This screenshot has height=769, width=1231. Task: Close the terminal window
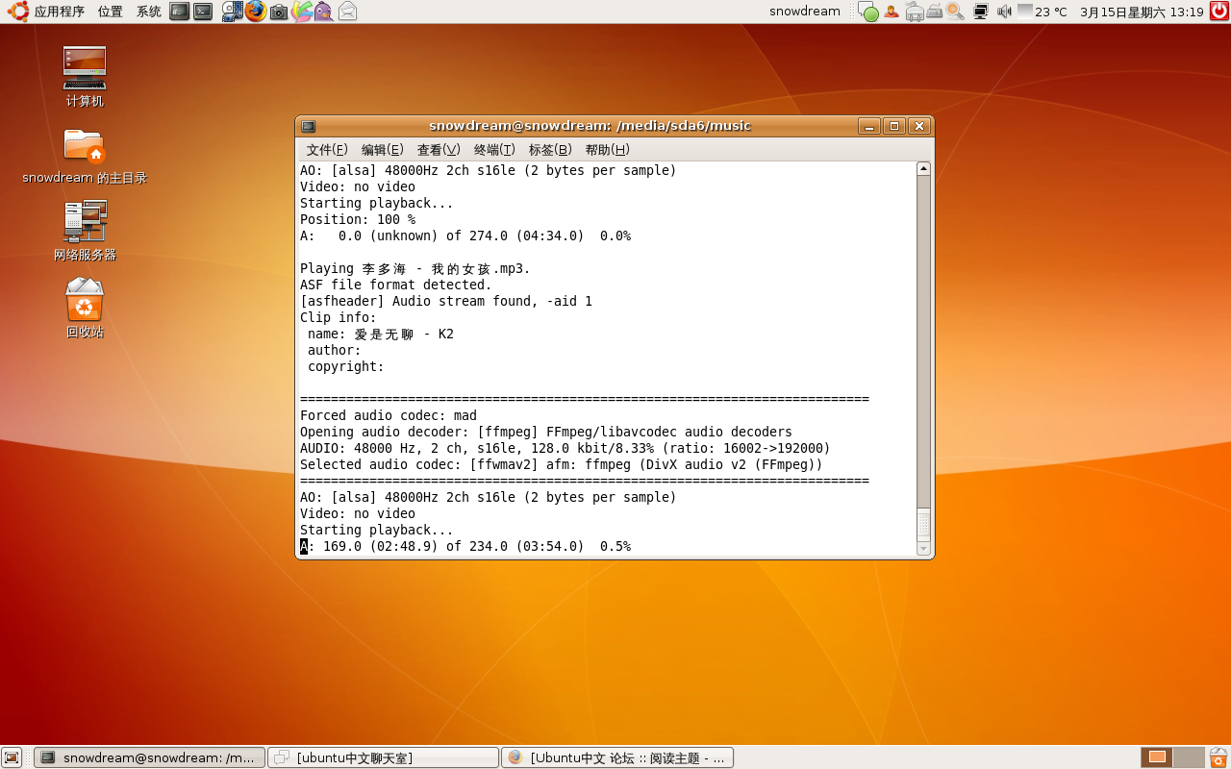click(x=919, y=126)
